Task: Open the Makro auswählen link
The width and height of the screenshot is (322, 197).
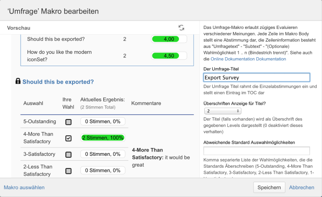Action: coord(24,187)
